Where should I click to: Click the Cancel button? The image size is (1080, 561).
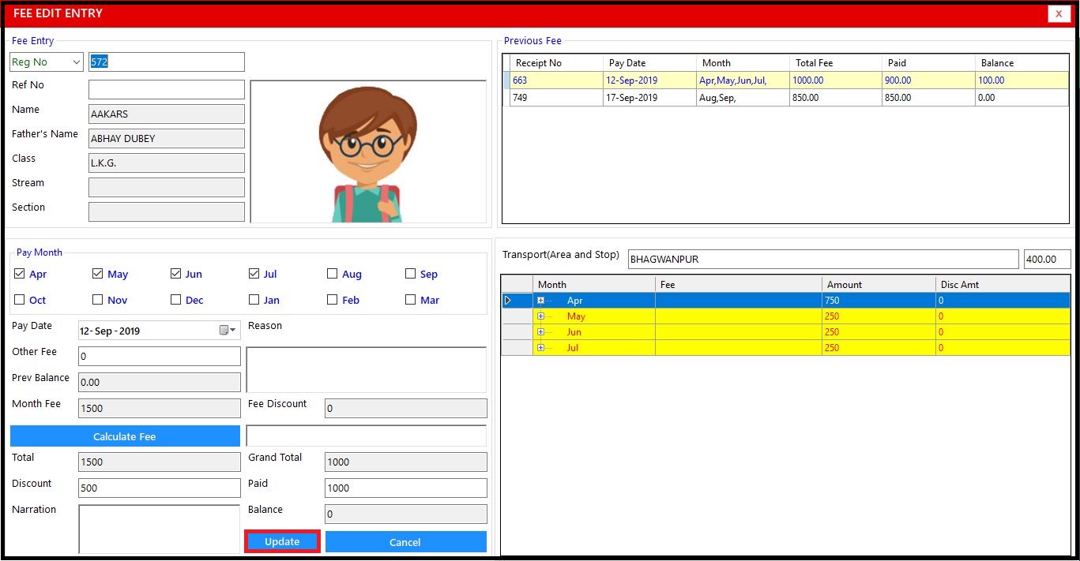[x=405, y=542]
